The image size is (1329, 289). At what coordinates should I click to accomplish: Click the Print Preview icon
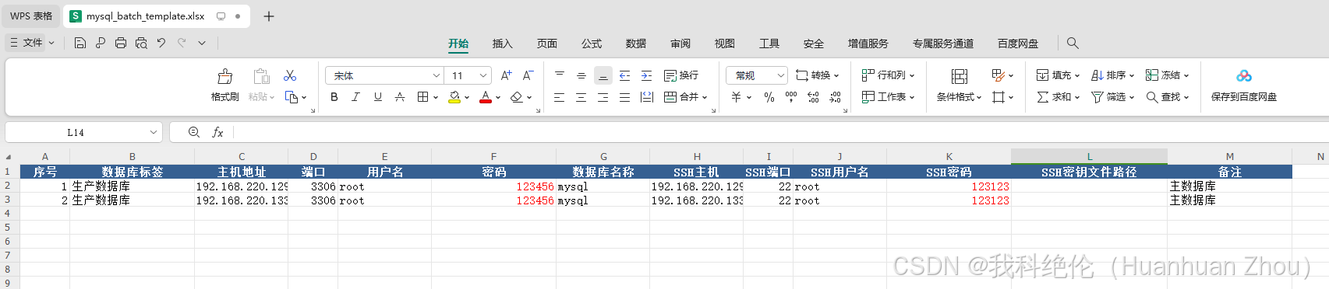tap(141, 43)
